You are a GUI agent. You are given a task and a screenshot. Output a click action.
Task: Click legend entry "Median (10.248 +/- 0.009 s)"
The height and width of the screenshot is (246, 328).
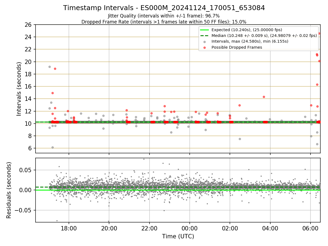coord(264,36)
